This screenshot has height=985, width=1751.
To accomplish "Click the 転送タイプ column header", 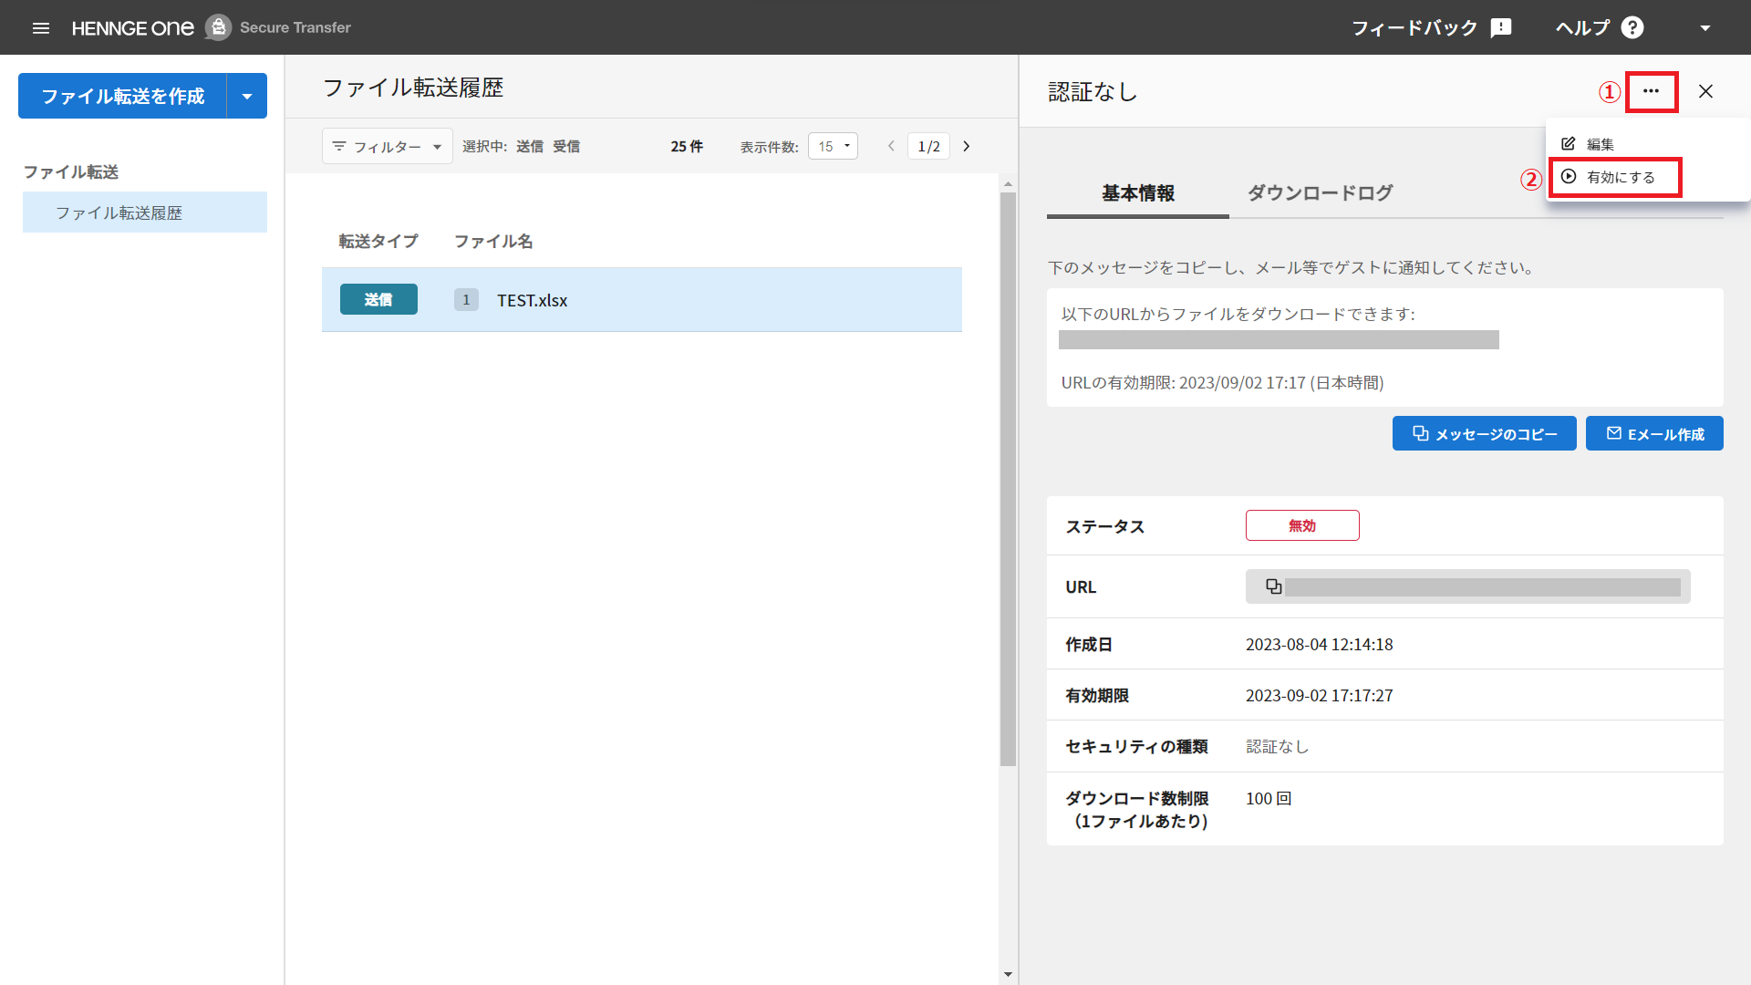I will pos(378,241).
